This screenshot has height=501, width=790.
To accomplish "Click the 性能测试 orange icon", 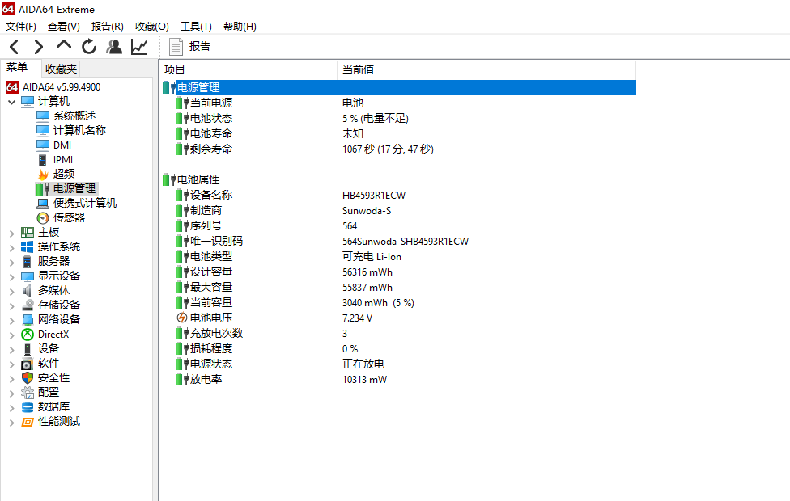I will (x=28, y=422).
